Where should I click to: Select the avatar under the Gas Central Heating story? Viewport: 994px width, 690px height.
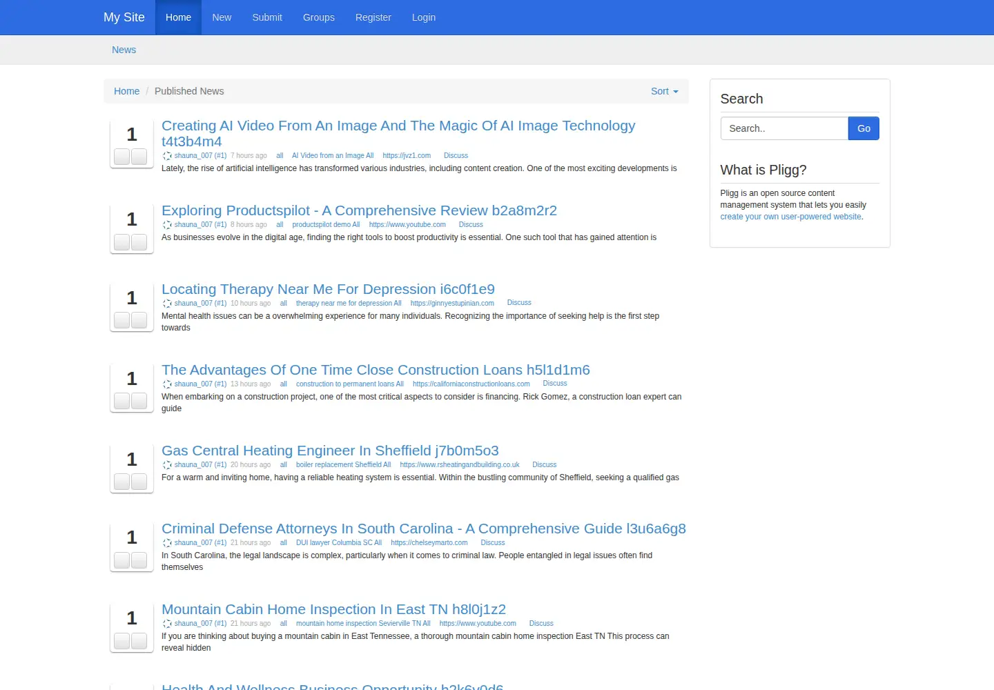[167, 465]
